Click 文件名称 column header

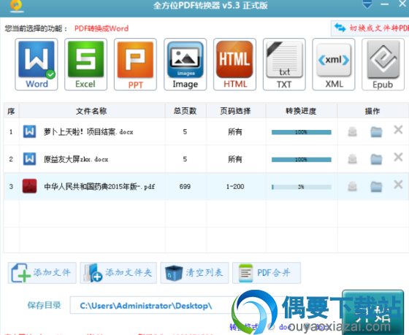(x=92, y=111)
